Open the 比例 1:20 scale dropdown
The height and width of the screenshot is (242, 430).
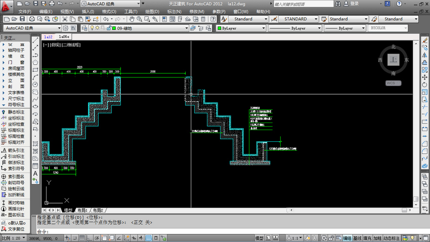coord(14,238)
